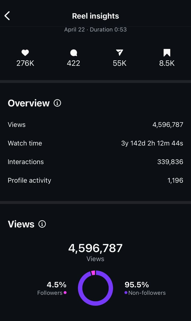
Task: Tap the back arrow icon
Action: coord(7,16)
